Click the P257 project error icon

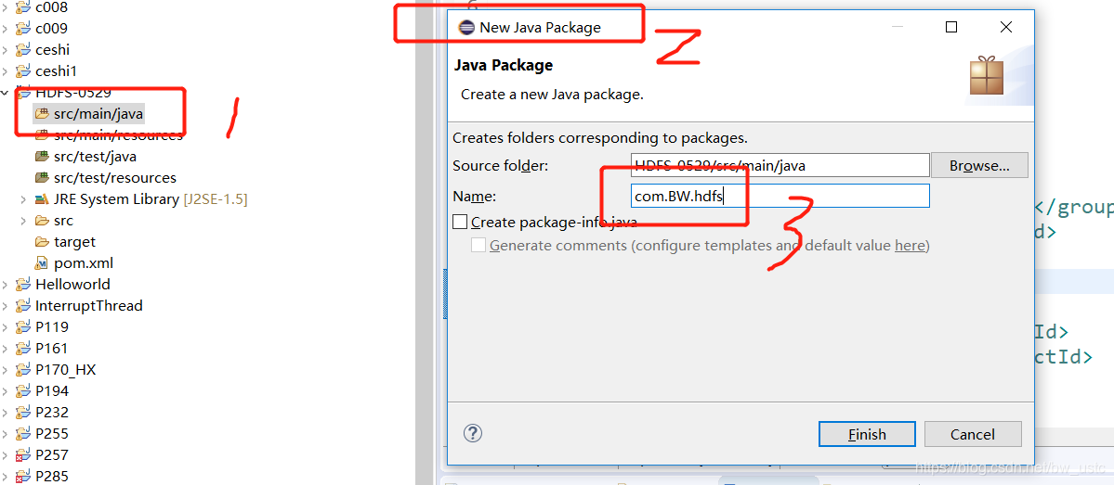coord(23,454)
